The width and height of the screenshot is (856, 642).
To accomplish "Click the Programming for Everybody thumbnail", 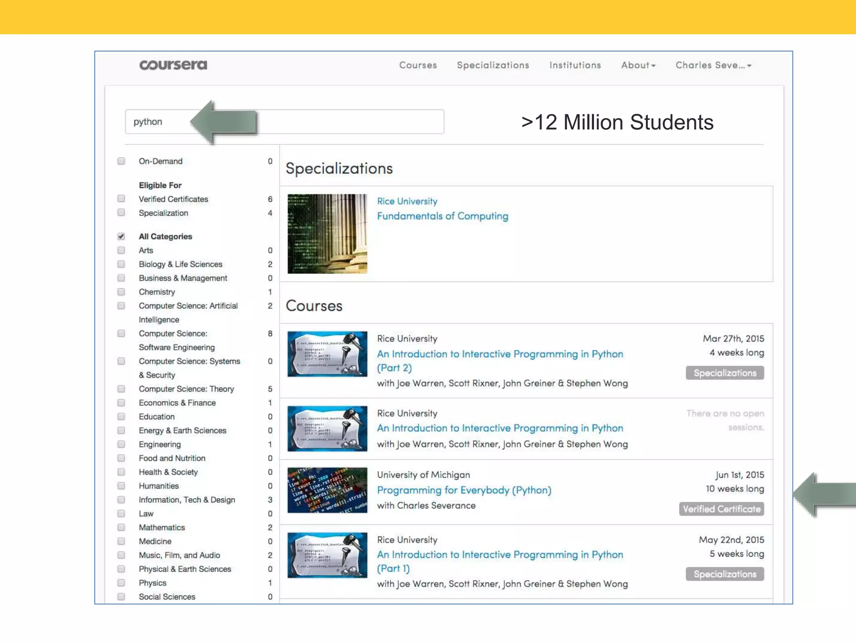I will click(x=327, y=490).
